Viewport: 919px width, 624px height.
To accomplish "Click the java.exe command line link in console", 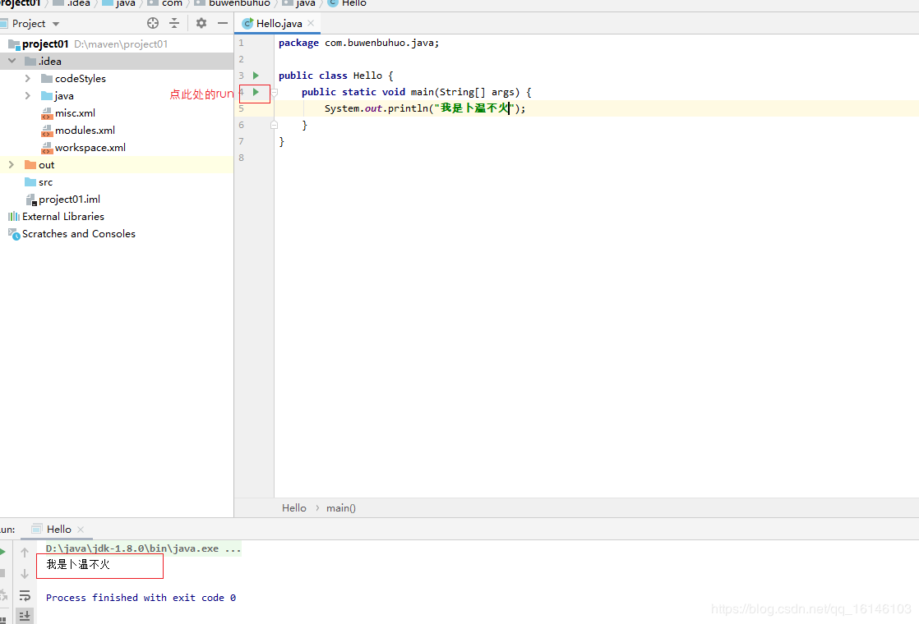I will 143,548.
